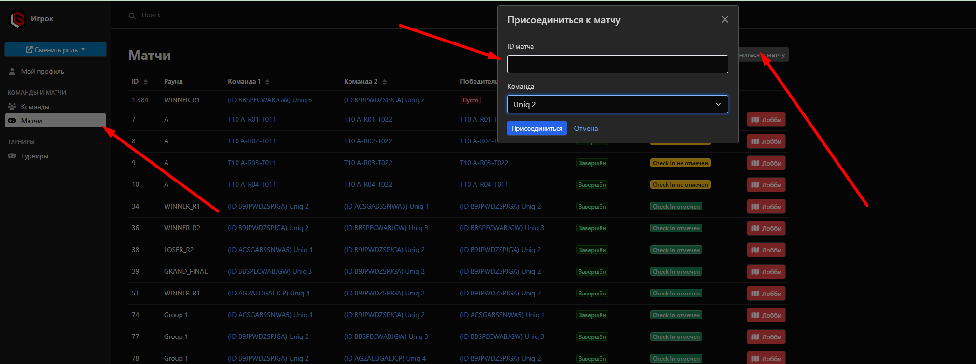This screenshot has width=976, height=364.
Task: Click Отмена to cancel joining
Action: (x=586, y=128)
